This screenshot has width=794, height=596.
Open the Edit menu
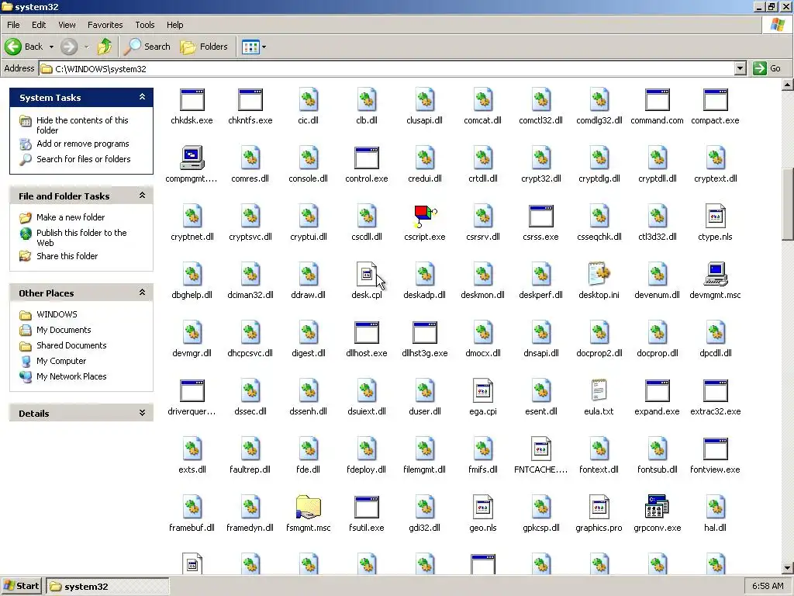39,25
